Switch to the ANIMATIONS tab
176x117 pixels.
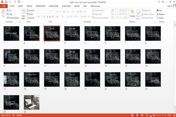pyautogui.click(x=54, y=6)
